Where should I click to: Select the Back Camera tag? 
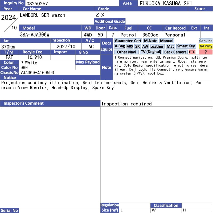point(175,52)
